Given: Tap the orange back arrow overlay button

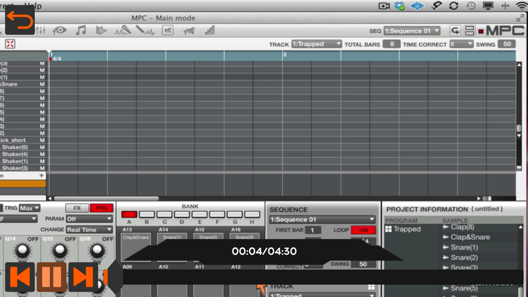Looking at the screenshot, I should (x=20, y=20).
